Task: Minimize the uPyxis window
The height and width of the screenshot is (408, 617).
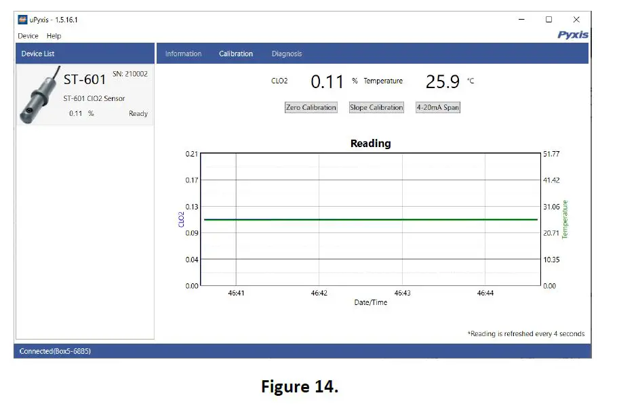Action: (x=521, y=19)
